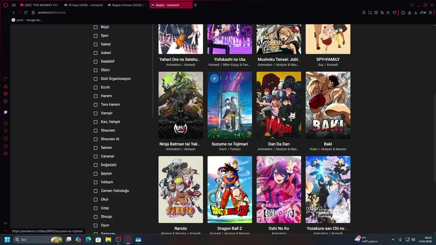Open system tray hidden icons chevron
Viewport: 436px width, 245px height.
[393, 240]
